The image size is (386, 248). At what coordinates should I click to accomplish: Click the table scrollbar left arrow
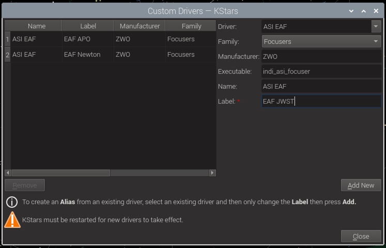8,173
